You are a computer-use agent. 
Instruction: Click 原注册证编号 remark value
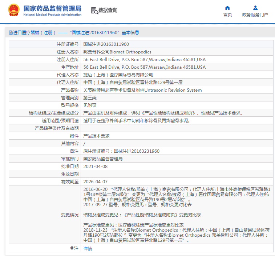pos(121,151)
